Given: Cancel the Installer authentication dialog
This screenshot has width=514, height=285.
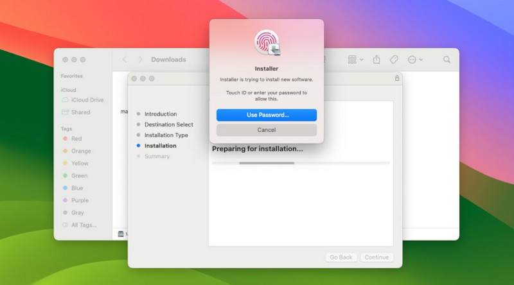Looking at the screenshot, I should [267, 130].
